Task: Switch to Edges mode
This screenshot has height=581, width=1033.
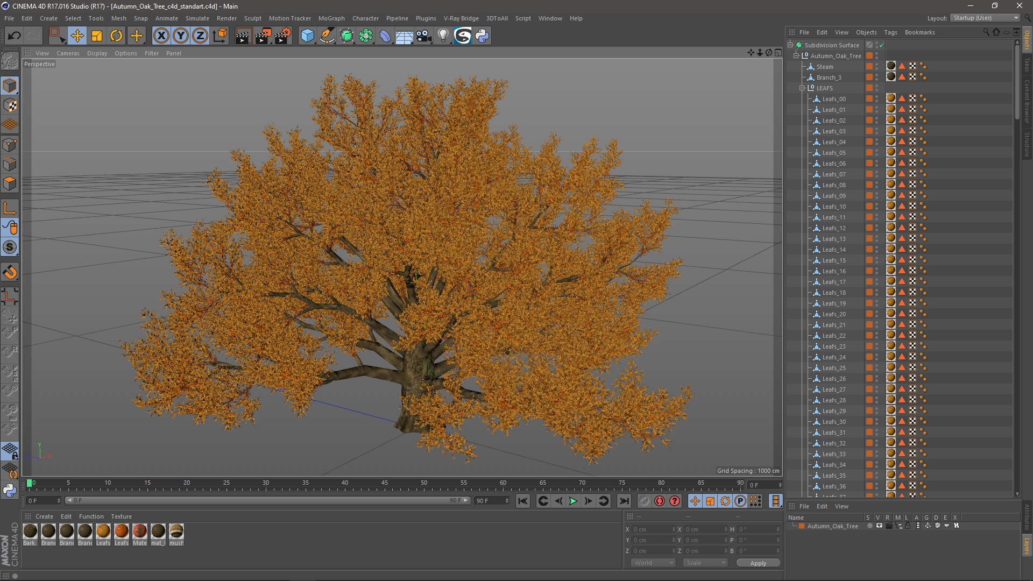Action: pyautogui.click(x=10, y=164)
